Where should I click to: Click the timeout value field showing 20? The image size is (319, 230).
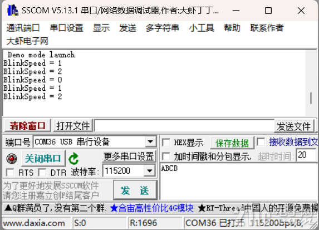coord(306,155)
